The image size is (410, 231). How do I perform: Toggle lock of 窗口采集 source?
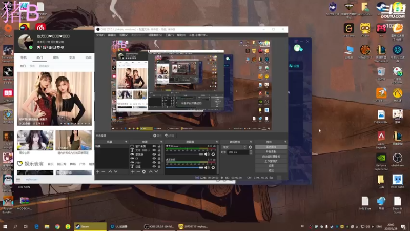point(159,146)
